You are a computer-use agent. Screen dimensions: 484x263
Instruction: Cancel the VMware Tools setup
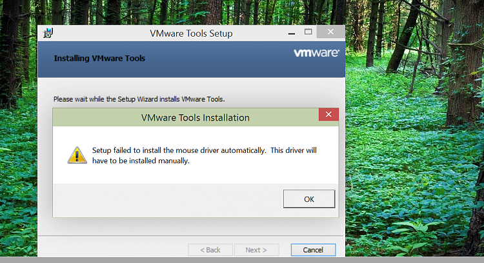coord(313,249)
